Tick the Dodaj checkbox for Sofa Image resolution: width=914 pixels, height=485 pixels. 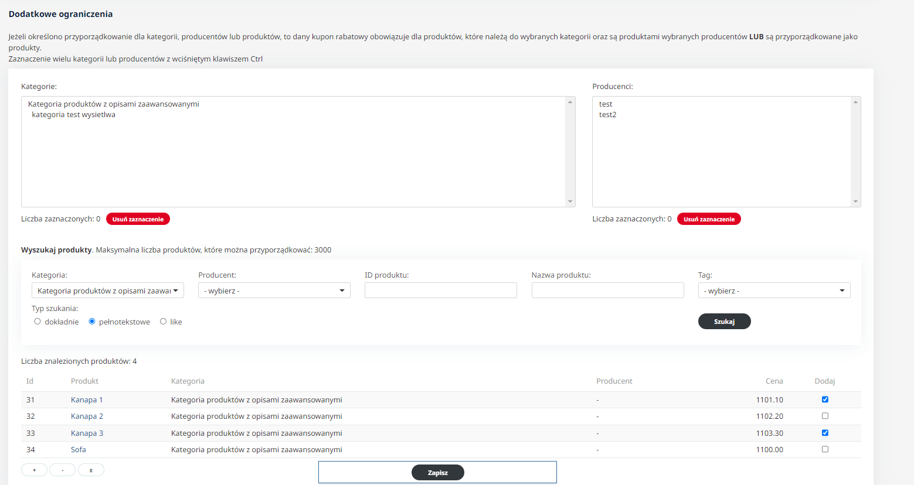pyautogui.click(x=825, y=449)
